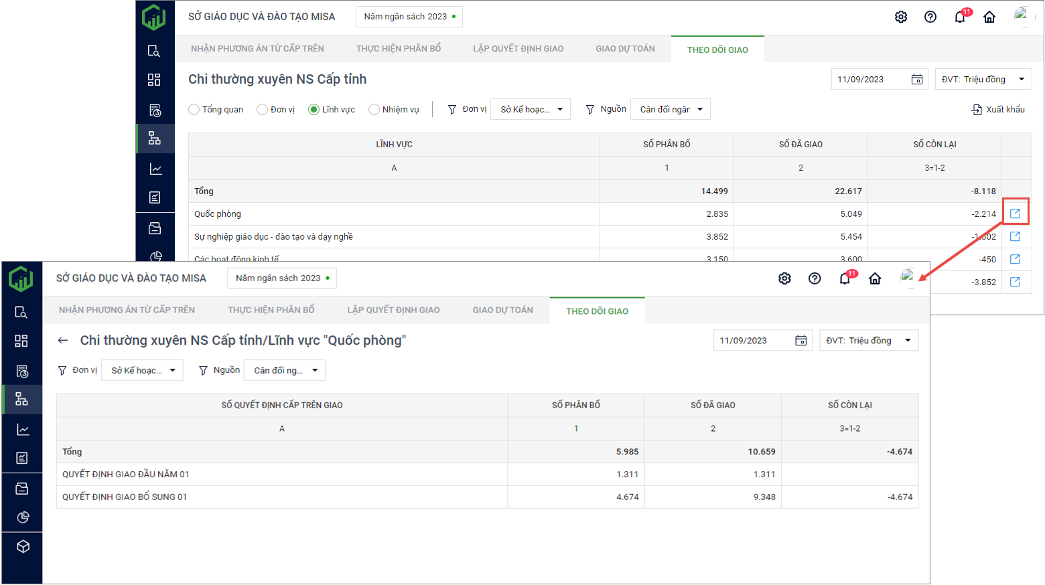The height and width of the screenshot is (585, 1045).
Task: Expand the Sở Kế hoạch unit dropdown in top window
Action: [x=531, y=109]
